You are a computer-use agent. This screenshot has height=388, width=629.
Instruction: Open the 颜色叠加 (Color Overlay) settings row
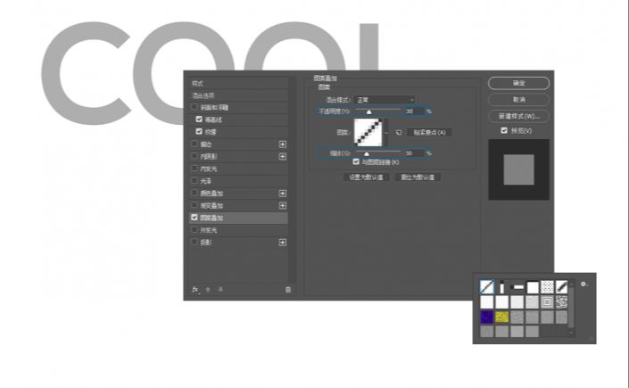pyautogui.click(x=239, y=194)
